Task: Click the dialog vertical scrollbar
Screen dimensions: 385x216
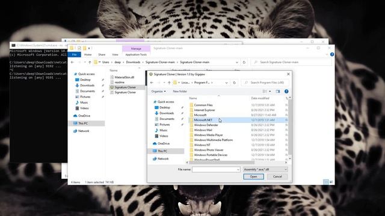Action: [x=290, y=127]
